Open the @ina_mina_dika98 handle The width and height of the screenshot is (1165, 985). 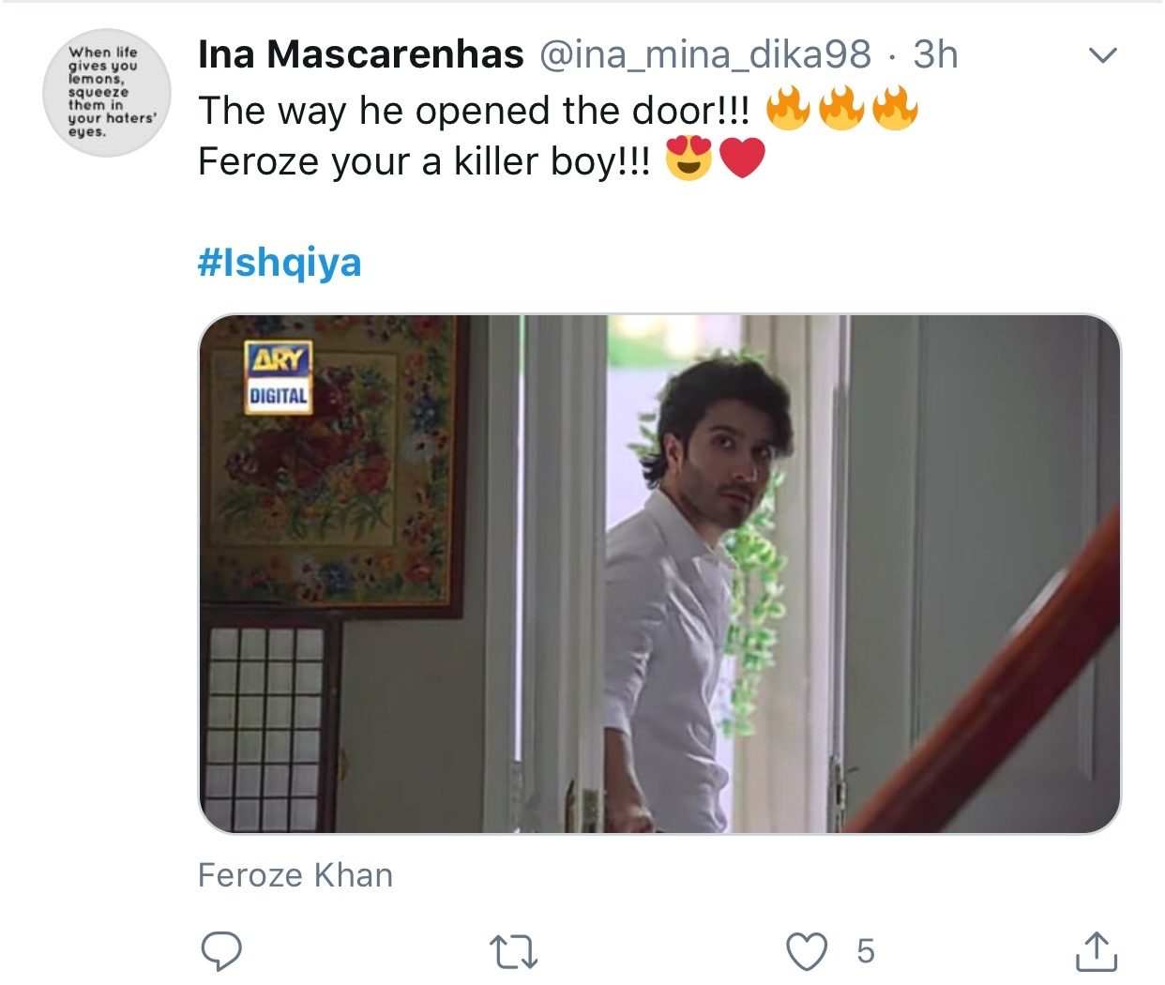click(705, 54)
